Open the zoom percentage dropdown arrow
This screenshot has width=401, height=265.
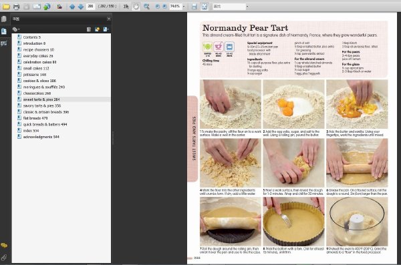[184, 7]
